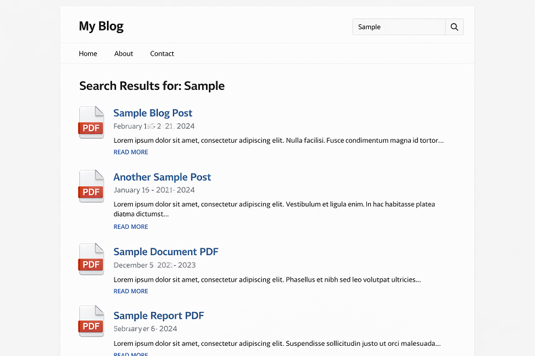Click the Search Results for: Sample heading

(x=152, y=86)
